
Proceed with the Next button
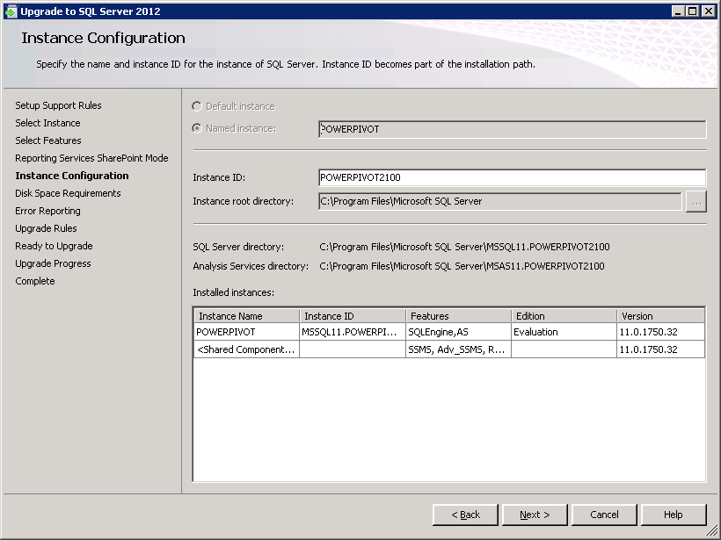[x=535, y=515]
